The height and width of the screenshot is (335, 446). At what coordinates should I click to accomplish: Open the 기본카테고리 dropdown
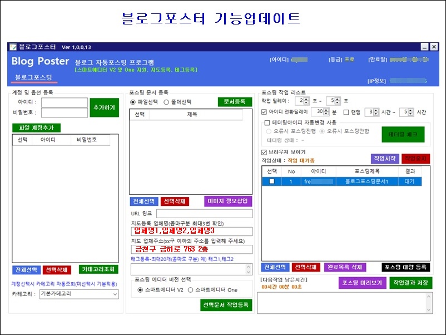tap(79, 294)
